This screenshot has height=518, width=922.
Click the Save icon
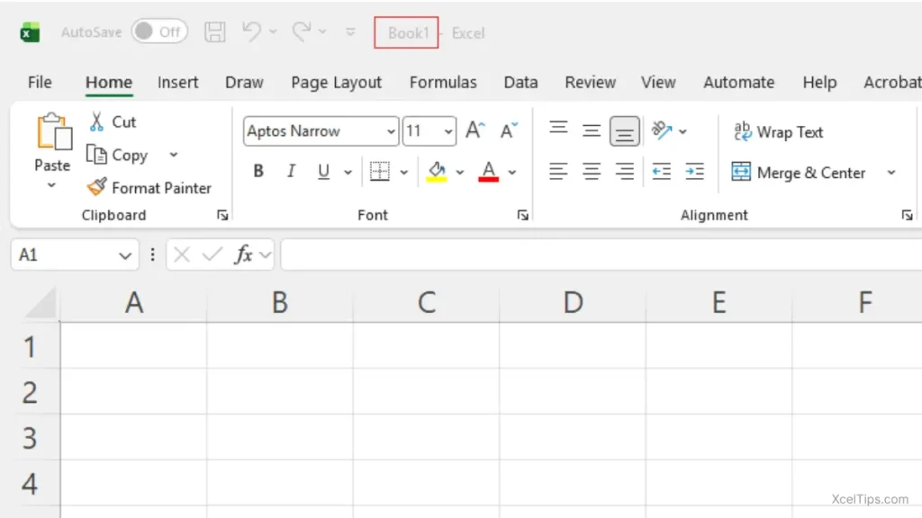(x=214, y=31)
